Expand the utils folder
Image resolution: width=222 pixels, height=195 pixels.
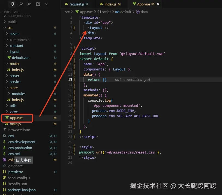(x=13, y=106)
